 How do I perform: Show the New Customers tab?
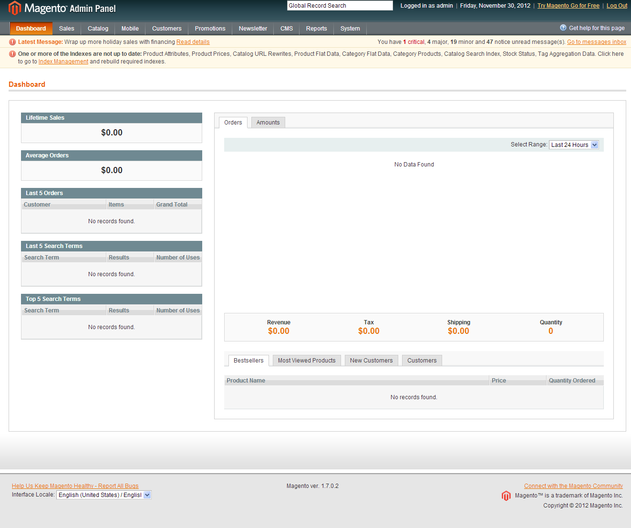tap(371, 361)
